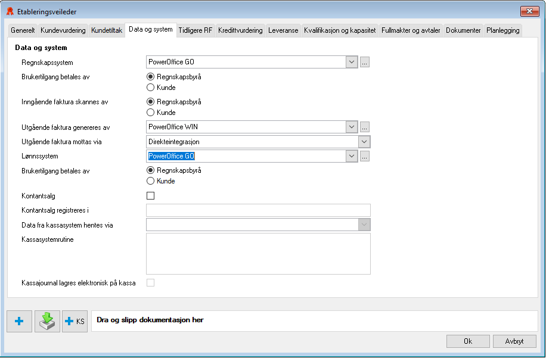The height and width of the screenshot is (358, 546).
Task: Open ellipsis button beside Utgående faktura genereres av
Action: (365, 127)
